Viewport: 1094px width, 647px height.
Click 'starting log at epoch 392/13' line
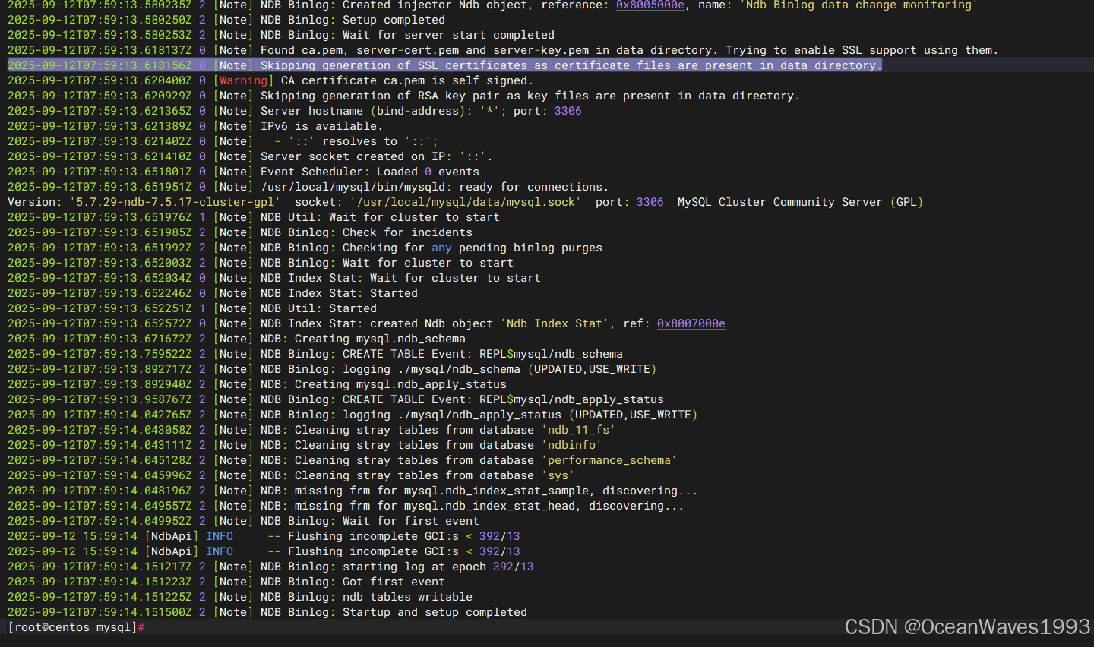(x=270, y=567)
